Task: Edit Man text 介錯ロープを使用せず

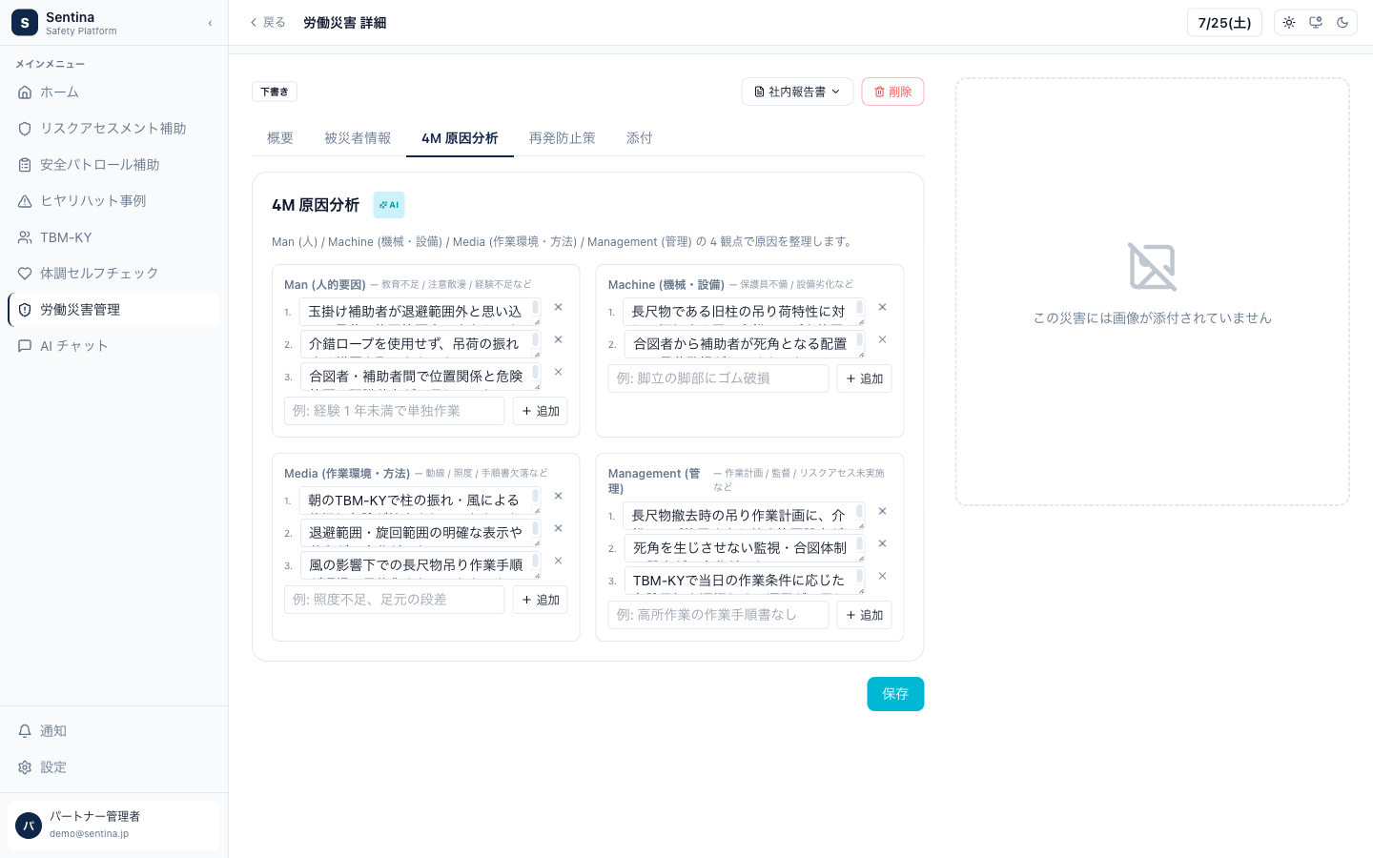Action: [x=420, y=344]
